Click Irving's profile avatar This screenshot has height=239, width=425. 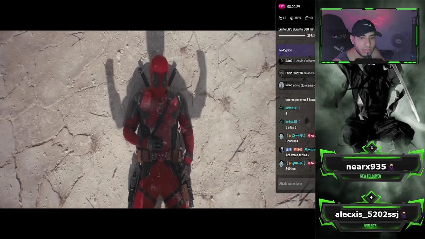tap(281, 85)
